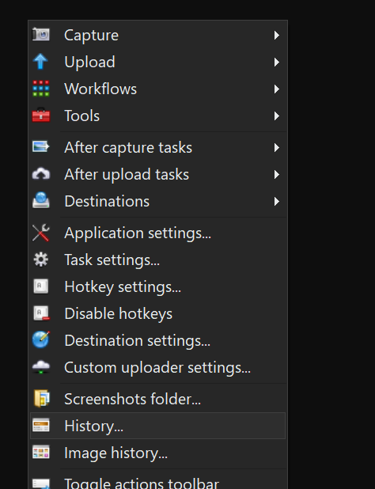The image size is (375, 489).
Task: Toggle Disable hotkeys
Action: [x=157, y=313]
